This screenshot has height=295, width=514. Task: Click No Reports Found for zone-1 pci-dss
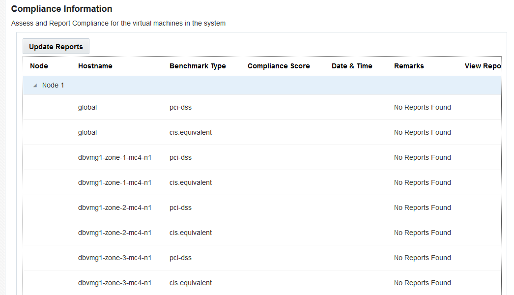click(x=422, y=157)
